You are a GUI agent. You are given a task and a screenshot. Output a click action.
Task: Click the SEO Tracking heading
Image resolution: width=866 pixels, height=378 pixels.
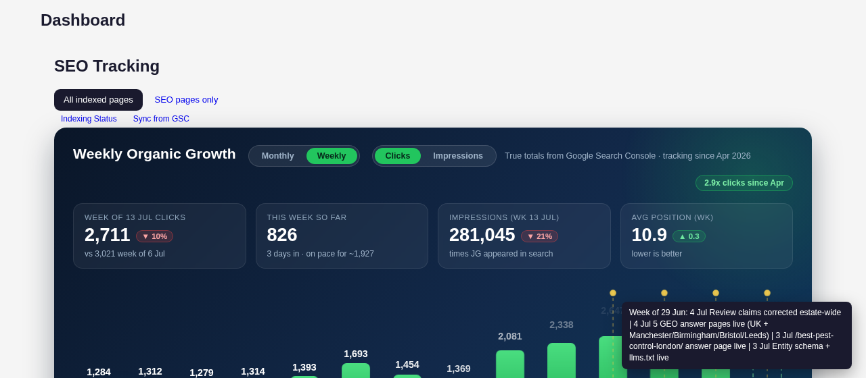pos(107,66)
